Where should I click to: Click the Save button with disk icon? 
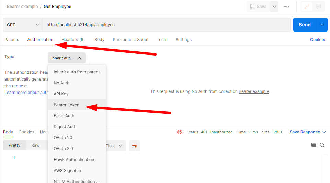pyautogui.click(x=258, y=7)
